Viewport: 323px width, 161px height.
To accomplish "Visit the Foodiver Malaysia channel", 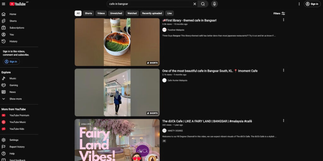I will point(176,30).
